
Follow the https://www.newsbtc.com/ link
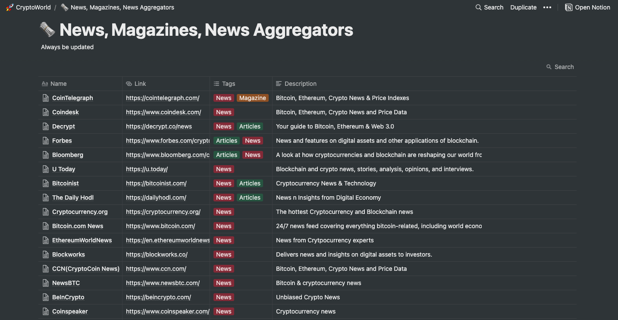(x=163, y=283)
